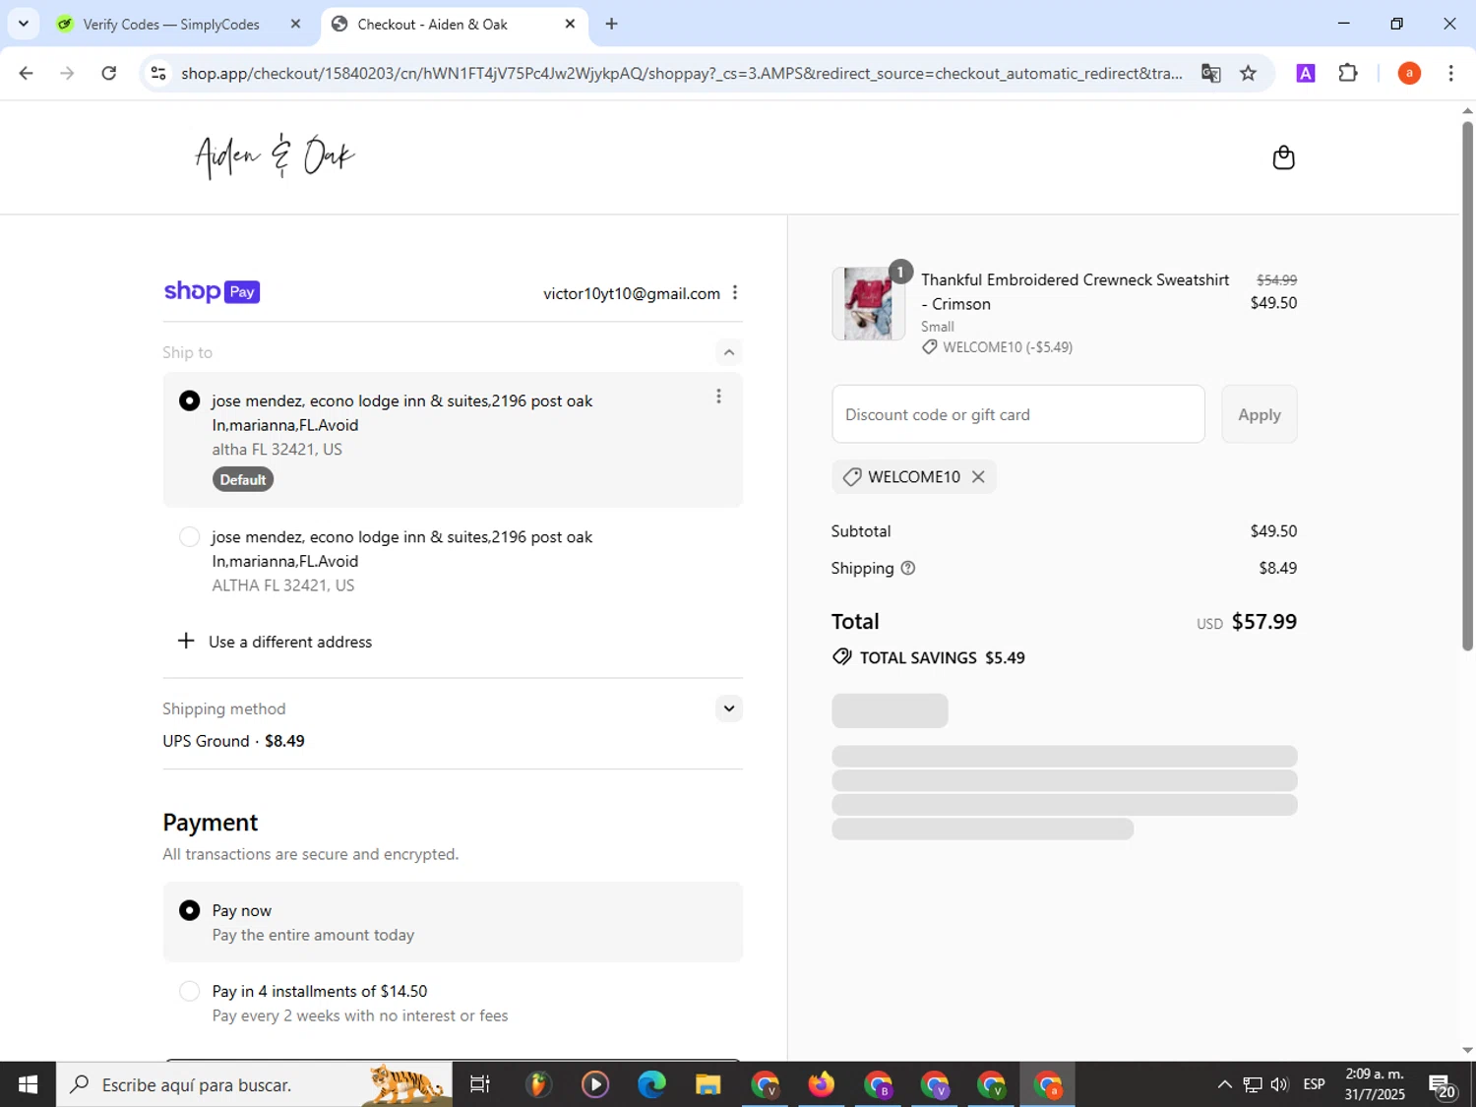
Task: Go forward in browser history
Action: (67, 73)
